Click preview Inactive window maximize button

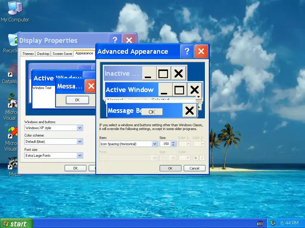click(x=164, y=74)
